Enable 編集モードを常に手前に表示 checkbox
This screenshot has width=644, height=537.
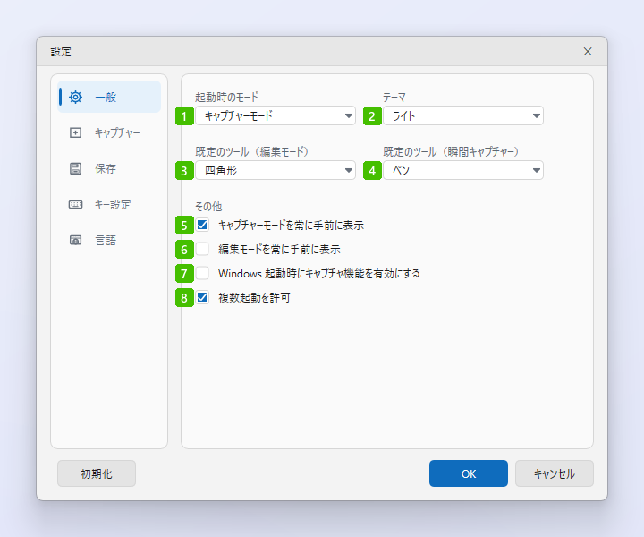(x=202, y=249)
